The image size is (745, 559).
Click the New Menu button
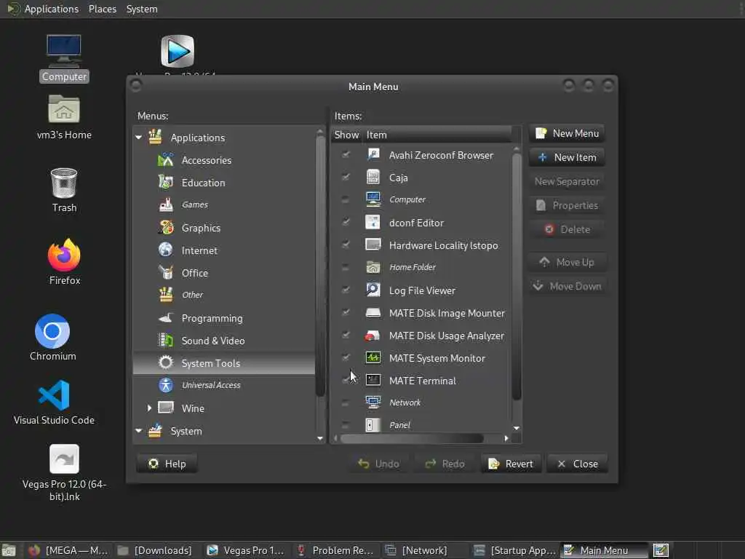(567, 134)
